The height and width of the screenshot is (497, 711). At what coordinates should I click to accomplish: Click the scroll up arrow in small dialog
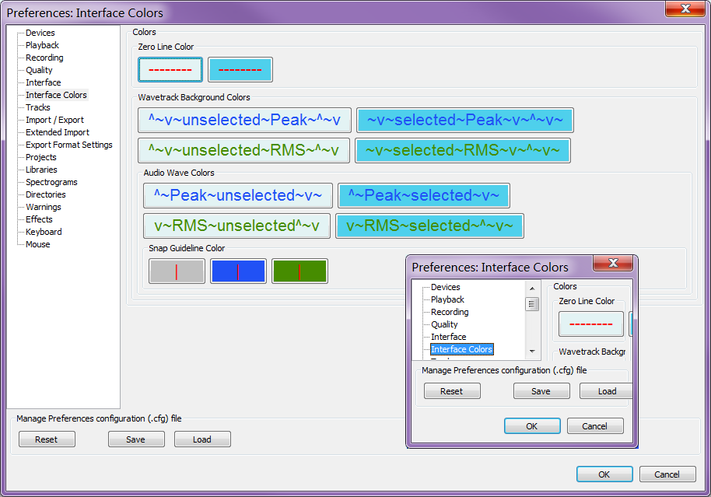[x=532, y=288]
